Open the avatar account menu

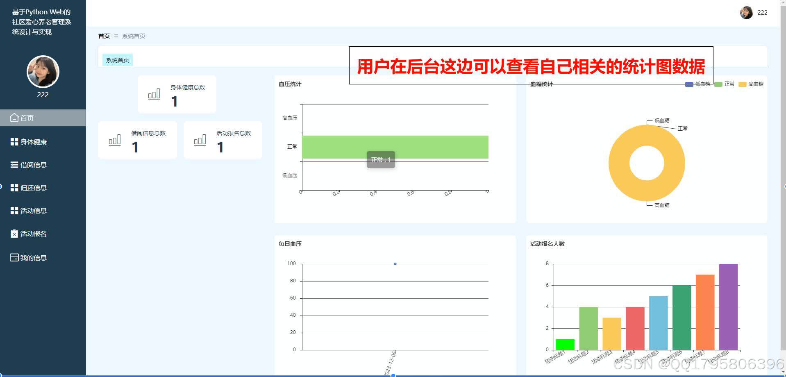point(747,12)
